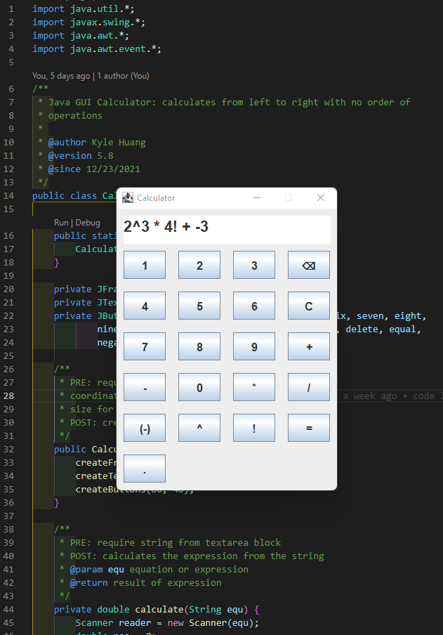Click '@since 12/23/2021' comment text

click(x=94, y=169)
